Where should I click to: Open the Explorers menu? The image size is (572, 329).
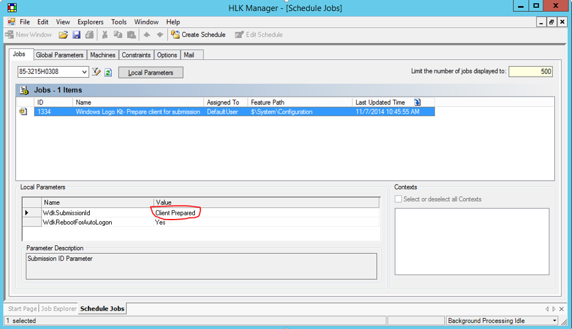[x=90, y=22]
